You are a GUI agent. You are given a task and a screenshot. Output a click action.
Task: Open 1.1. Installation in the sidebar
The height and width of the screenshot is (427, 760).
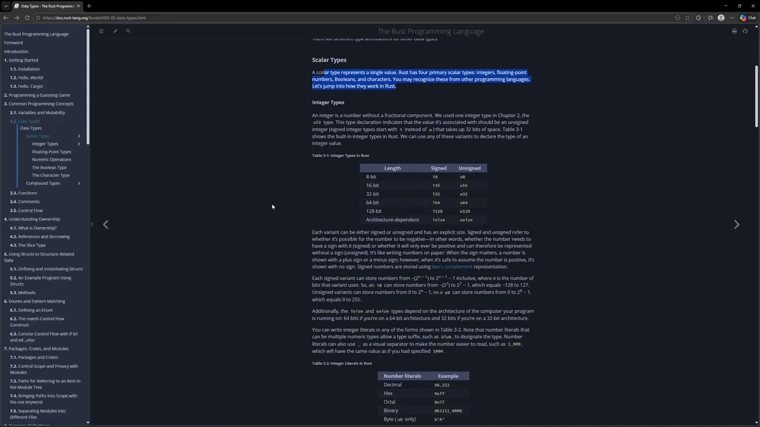pos(25,69)
